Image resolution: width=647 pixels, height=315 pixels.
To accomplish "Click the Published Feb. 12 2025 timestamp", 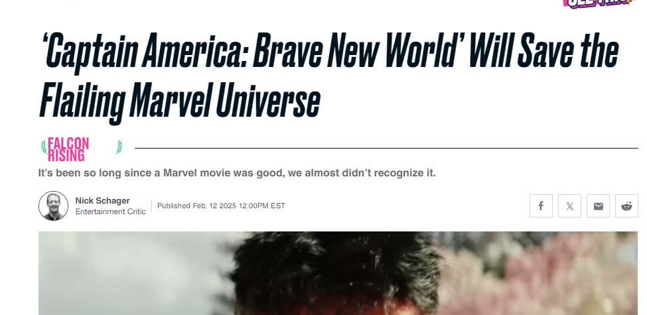I will 221,206.
